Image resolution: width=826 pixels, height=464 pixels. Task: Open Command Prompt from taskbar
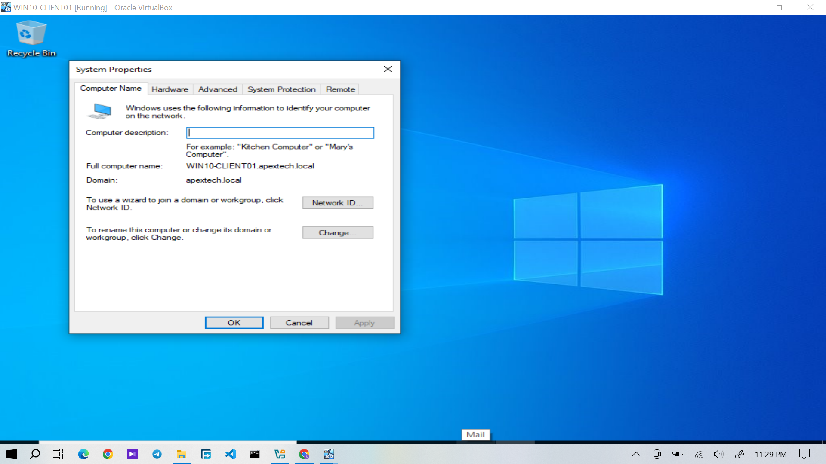(255, 454)
